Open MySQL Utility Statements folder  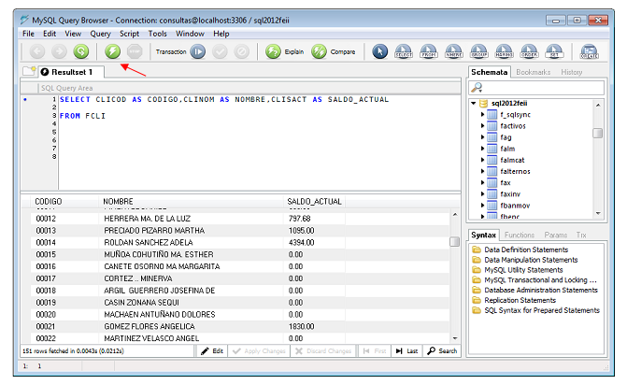523,270
